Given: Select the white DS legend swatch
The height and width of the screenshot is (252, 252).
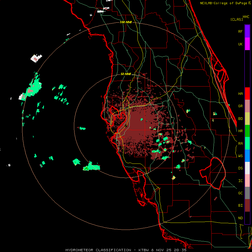Looking at the screenshot, I should tap(247, 168).
